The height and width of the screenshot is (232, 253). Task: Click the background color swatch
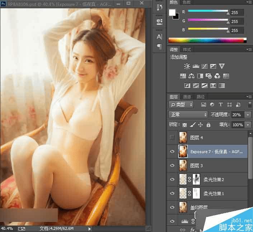coord(177,17)
